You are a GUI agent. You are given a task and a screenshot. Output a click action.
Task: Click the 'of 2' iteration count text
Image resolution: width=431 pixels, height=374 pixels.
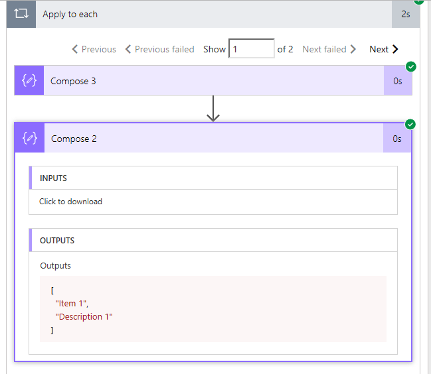[x=285, y=49]
